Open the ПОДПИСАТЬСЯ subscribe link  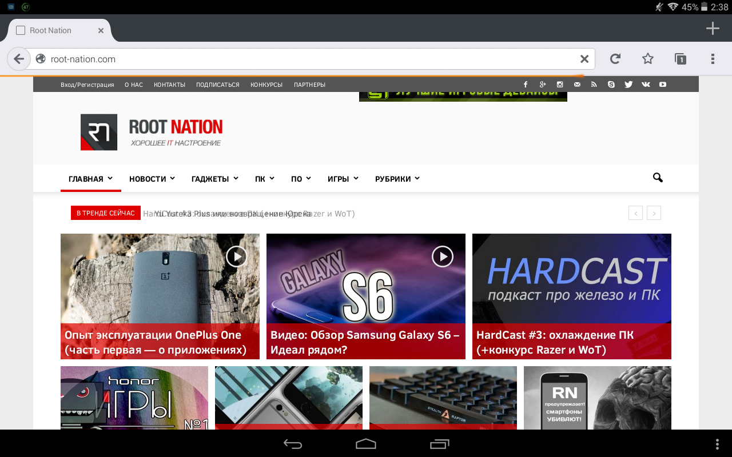pos(218,85)
